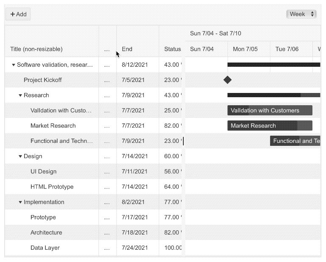
Task: Click the Project Kickoff milestone diamond
Action: tap(227, 80)
